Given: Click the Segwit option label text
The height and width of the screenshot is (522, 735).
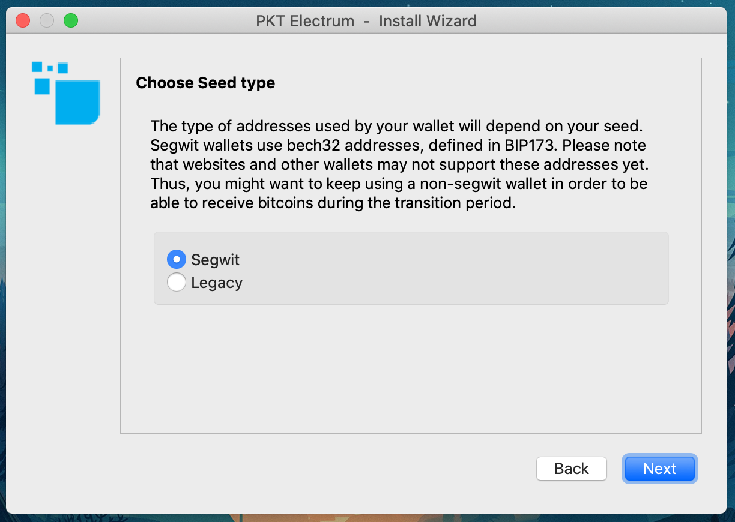Looking at the screenshot, I should point(215,260).
